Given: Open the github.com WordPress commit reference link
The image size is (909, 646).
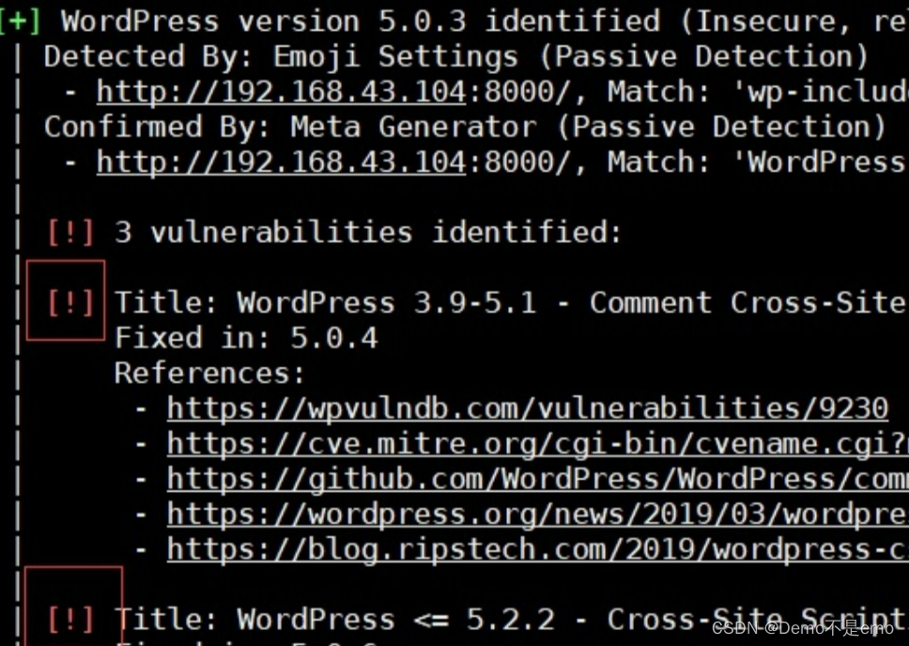Looking at the screenshot, I should (537, 479).
